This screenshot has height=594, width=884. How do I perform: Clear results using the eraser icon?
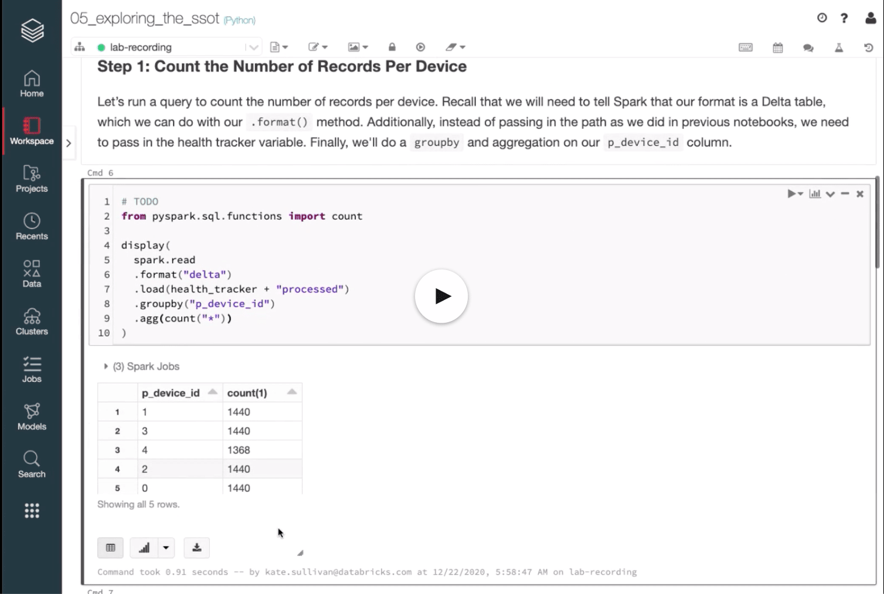tap(452, 47)
